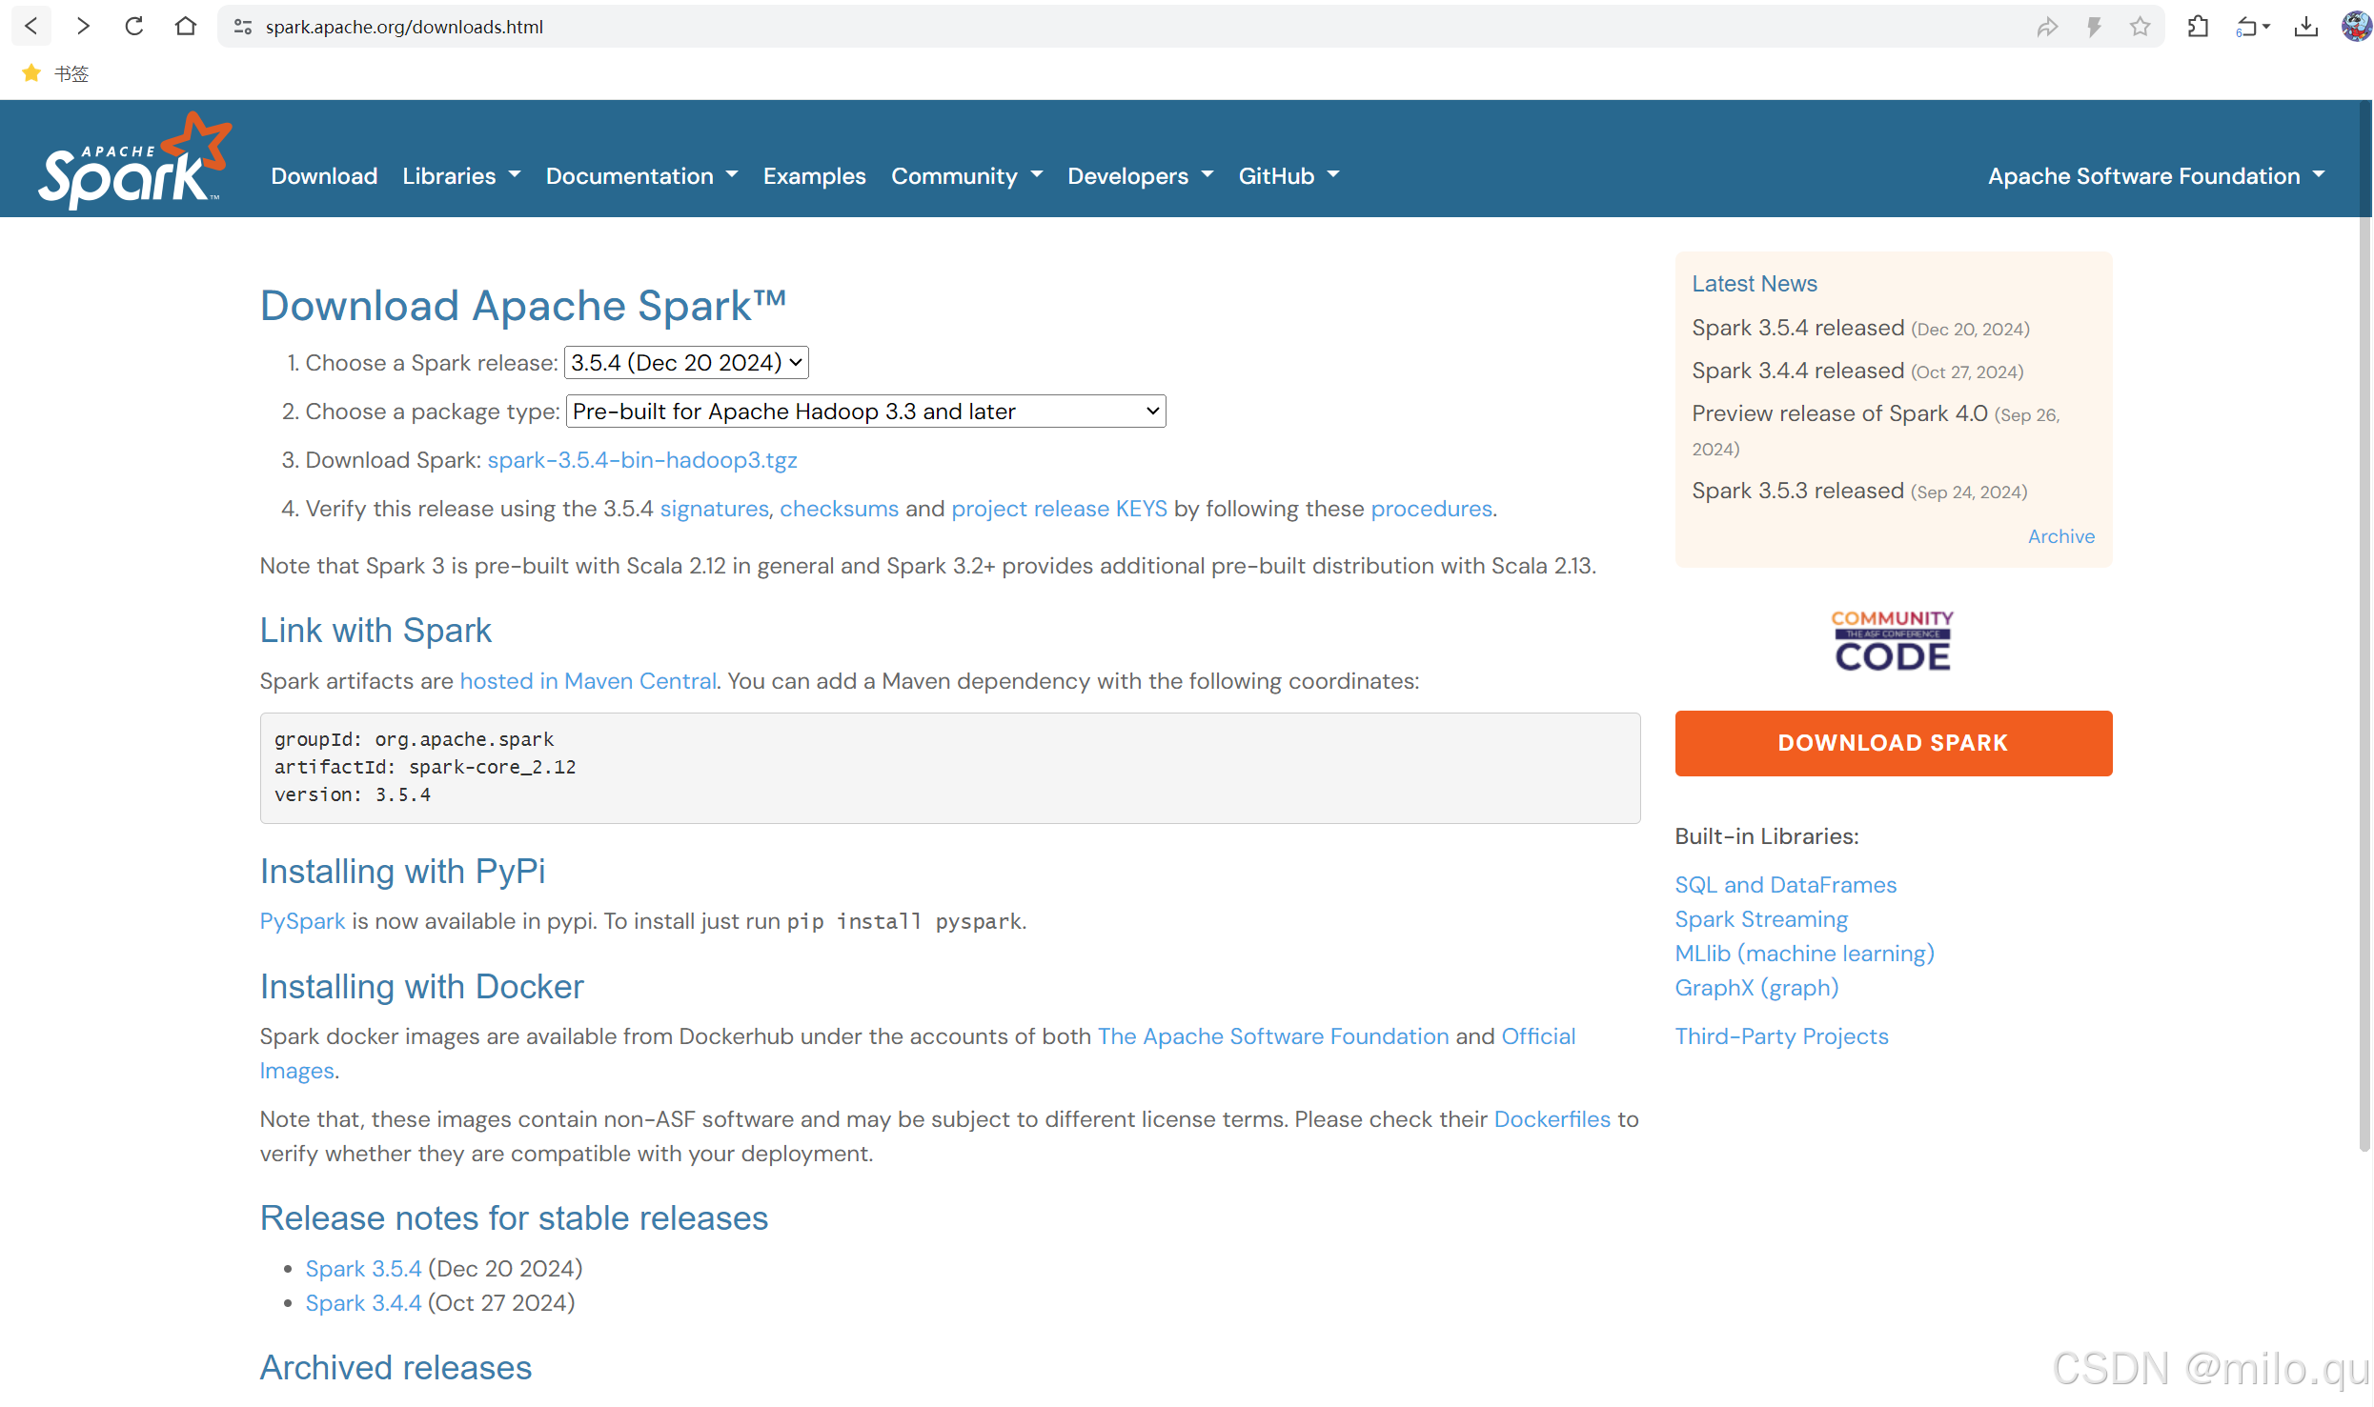
Task: Go to browser home page icon
Action: point(186,26)
